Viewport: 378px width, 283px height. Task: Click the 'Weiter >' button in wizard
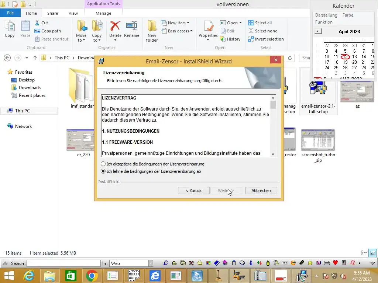pyautogui.click(x=226, y=191)
